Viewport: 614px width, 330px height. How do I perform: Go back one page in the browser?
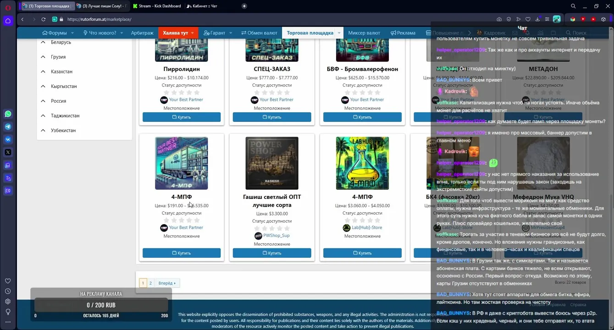coord(22,19)
